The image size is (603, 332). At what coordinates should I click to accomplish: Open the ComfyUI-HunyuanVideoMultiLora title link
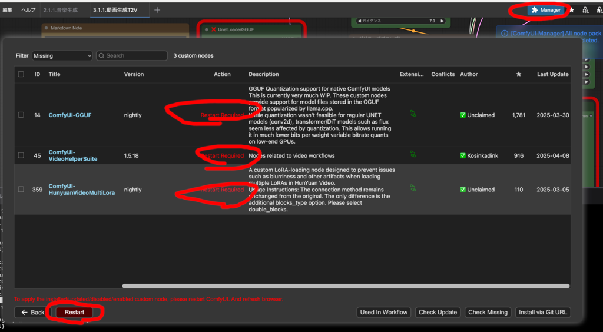pyautogui.click(x=81, y=190)
